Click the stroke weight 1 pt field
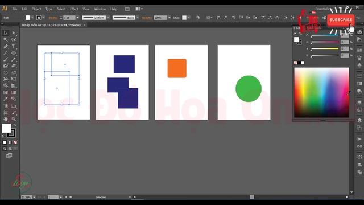 [x=69, y=18]
